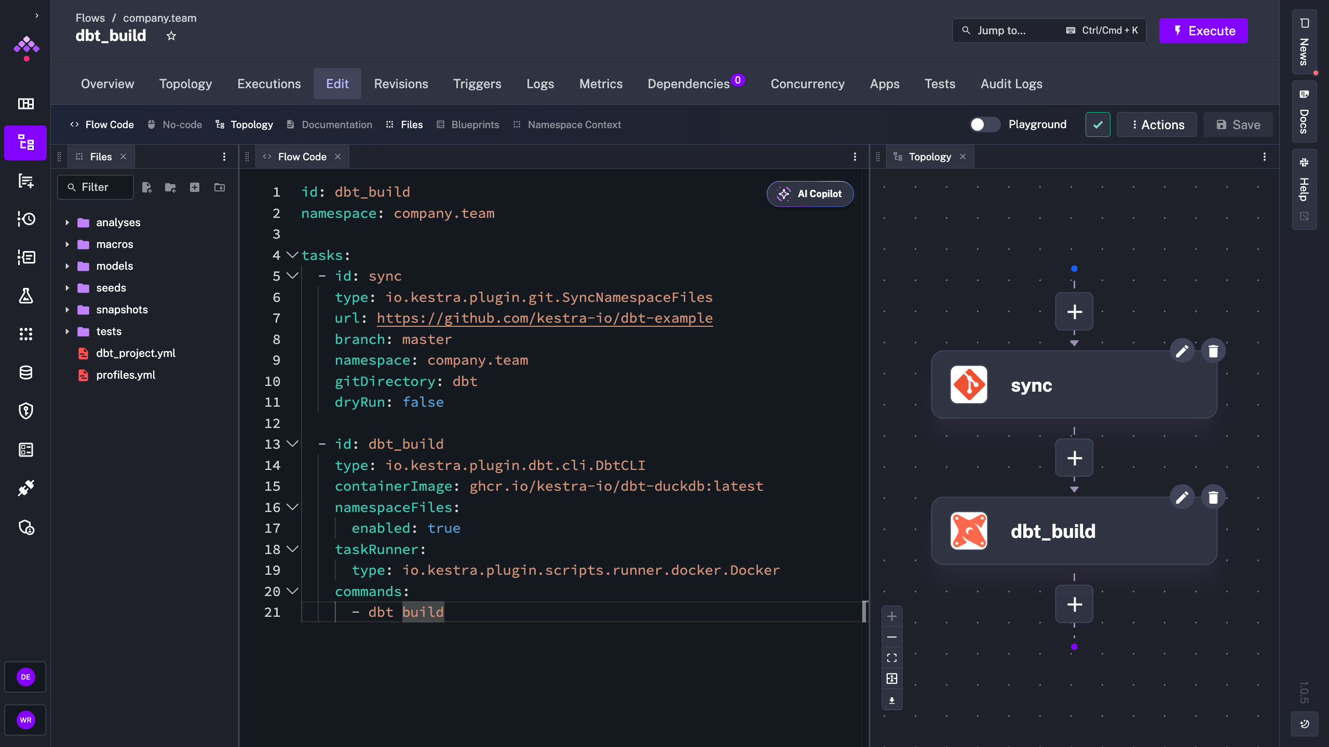
Task: Open the AI Copilot assistant
Action: tap(810, 194)
